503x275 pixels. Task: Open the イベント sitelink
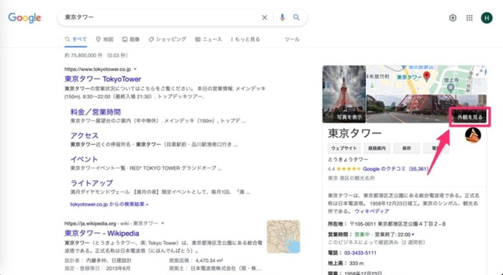[x=84, y=159]
